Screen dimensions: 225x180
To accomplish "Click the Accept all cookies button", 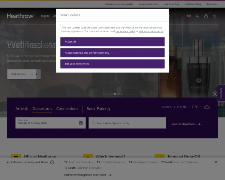I will click(x=112, y=42).
